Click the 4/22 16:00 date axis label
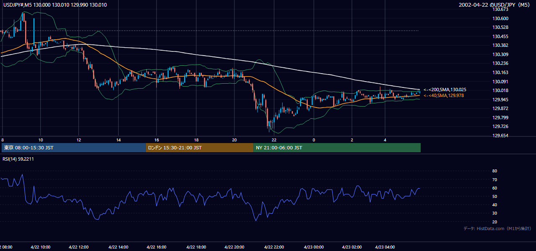Image resolution: width=536 pixels, height=251 pixels. coord(156,247)
